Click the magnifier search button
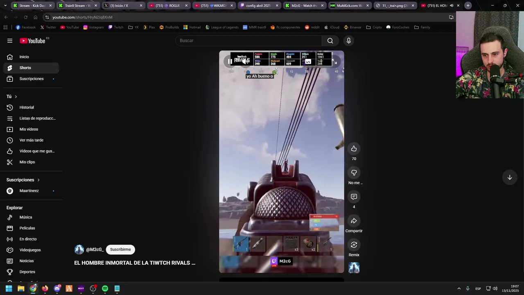The image size is (524, 295). pos(330,41)
